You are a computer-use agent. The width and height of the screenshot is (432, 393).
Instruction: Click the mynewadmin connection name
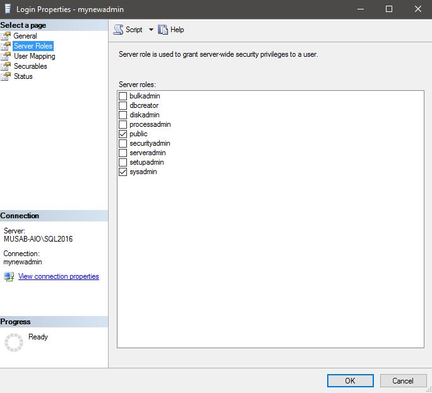[x=23, y=262]
